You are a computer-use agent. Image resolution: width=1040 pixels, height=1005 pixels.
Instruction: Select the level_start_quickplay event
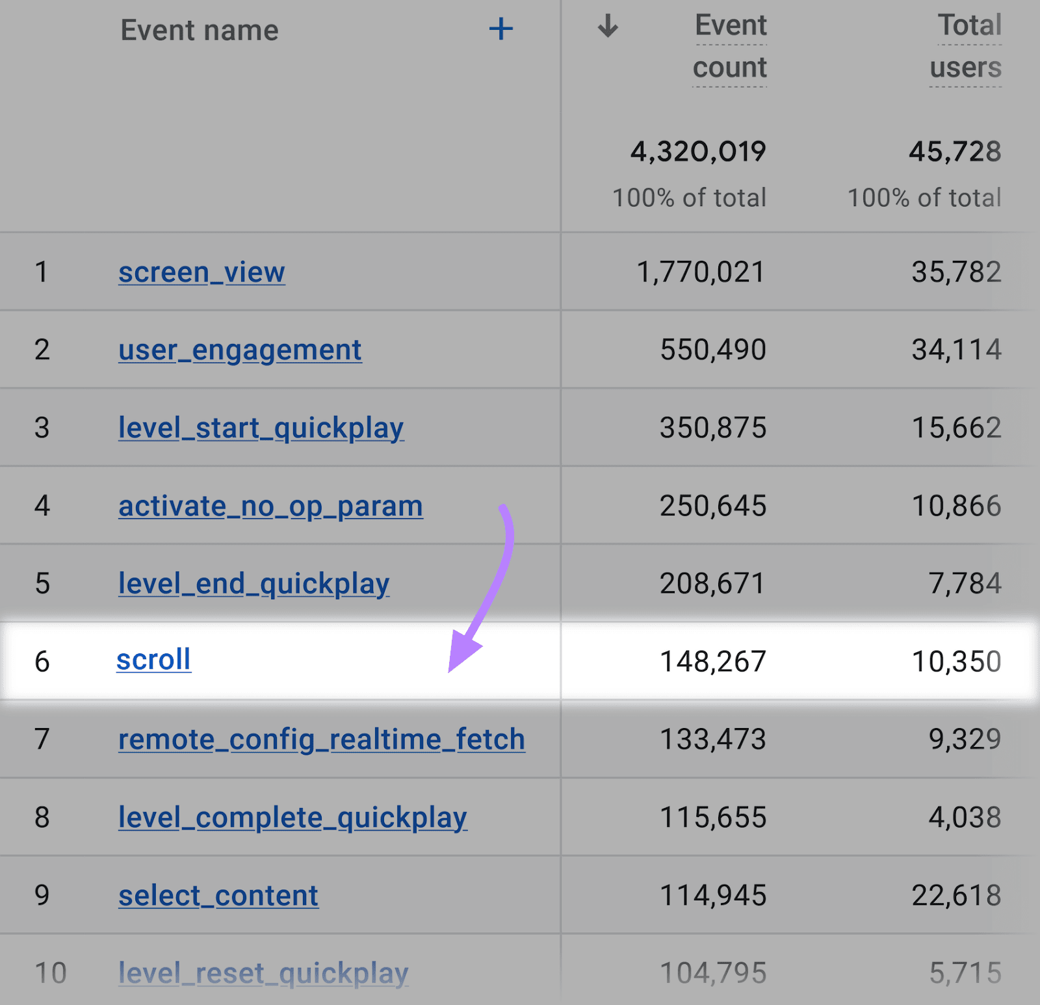(x=261, y=428)
